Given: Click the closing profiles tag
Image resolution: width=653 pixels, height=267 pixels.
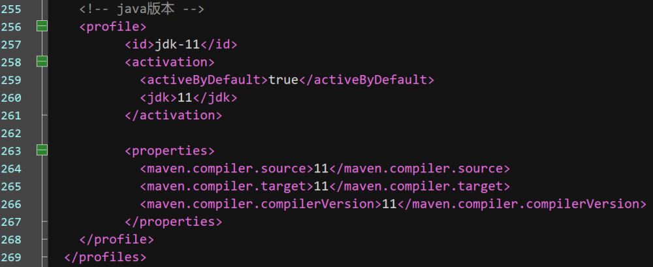Looking at the screenshot, I should (105, 257).
